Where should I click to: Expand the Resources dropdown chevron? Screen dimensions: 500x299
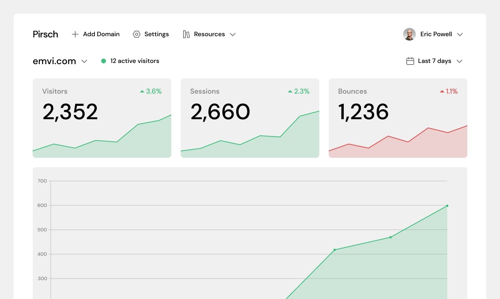[x=233, y=35]
